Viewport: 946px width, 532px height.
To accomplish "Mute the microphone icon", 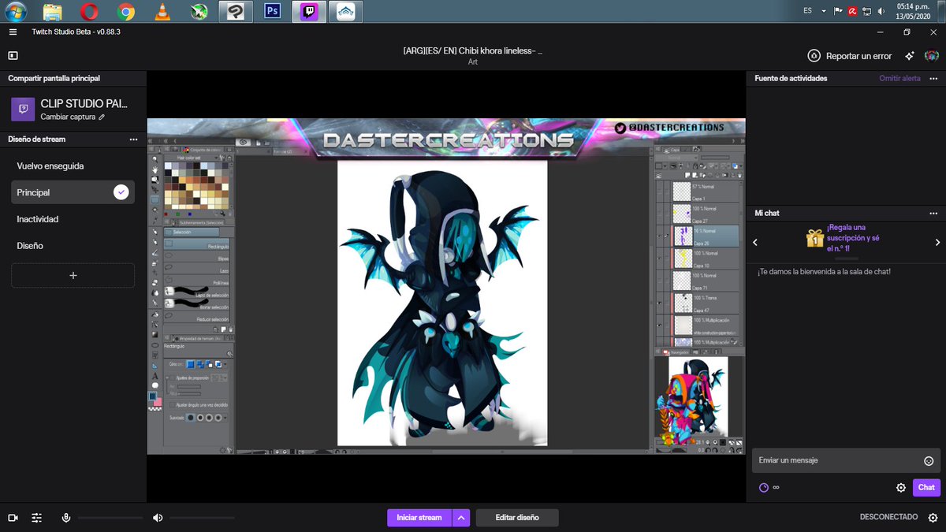I will pyautogui.click(x=66, y=518).
